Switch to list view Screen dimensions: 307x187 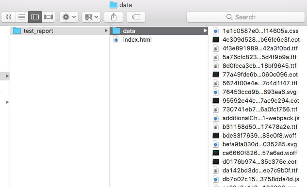point(22,17)
